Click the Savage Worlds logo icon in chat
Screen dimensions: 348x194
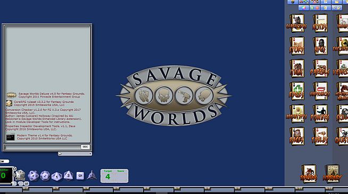(11, 95)
